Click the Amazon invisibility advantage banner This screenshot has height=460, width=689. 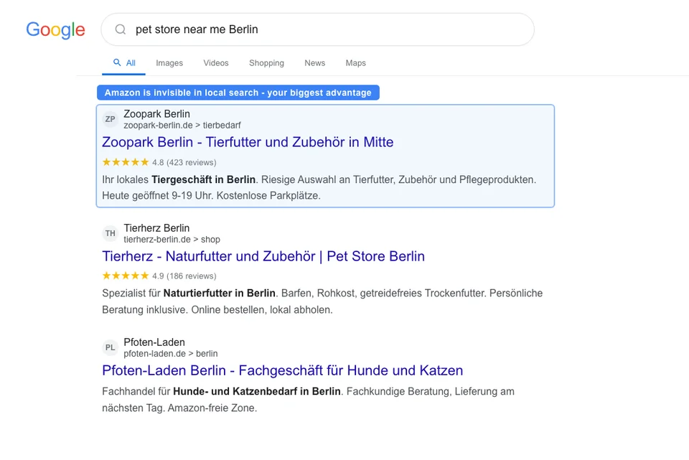pos(238,92)
